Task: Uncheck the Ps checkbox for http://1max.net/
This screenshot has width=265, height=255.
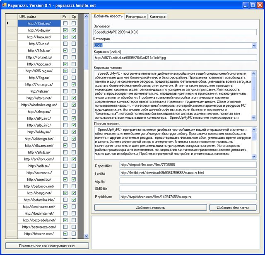Action: coord(65,37)
